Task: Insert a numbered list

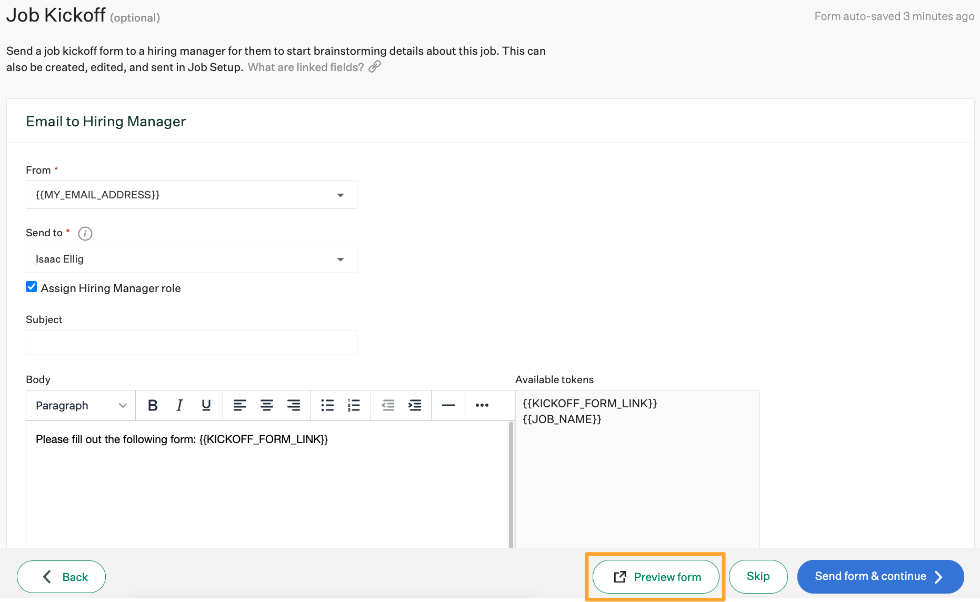Action: (x=353, y=405)
